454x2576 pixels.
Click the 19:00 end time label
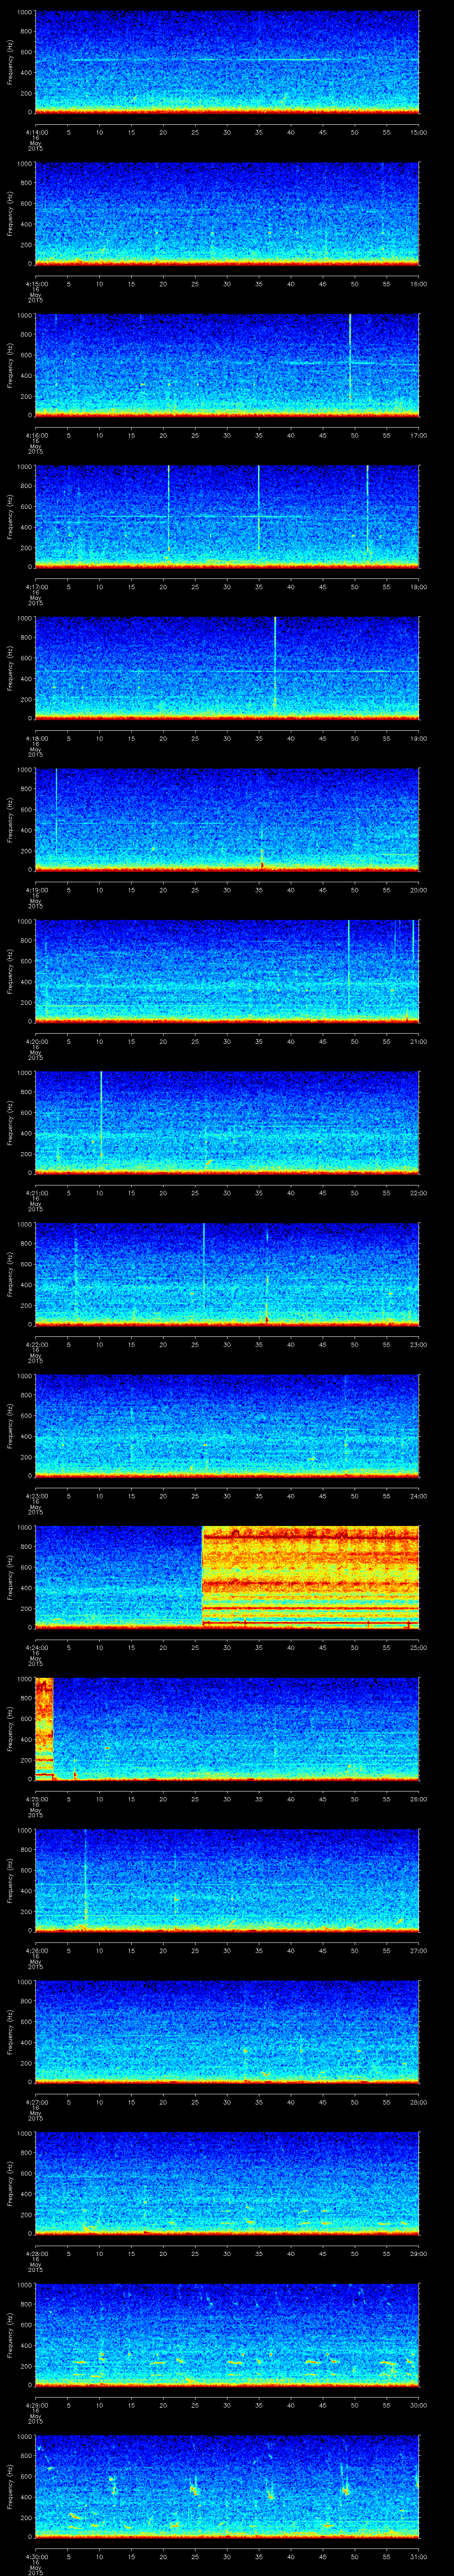[x=419, y=739]
